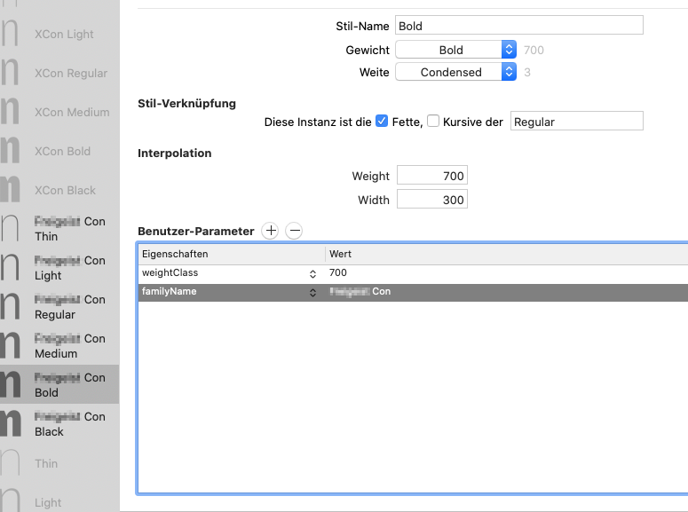
Task: Click the Width interpolation field
Action: pyautogui.click(x=431, y=201)
